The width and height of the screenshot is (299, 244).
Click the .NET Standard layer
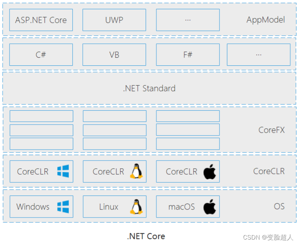click(x=149, y=88)
